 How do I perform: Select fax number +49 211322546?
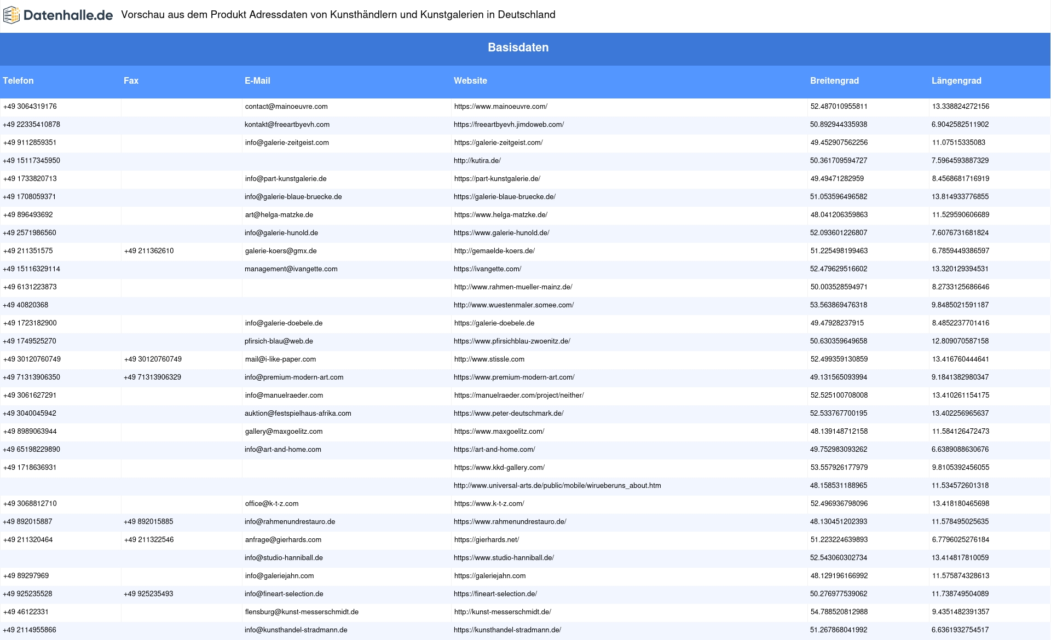(x=148, y=540)
